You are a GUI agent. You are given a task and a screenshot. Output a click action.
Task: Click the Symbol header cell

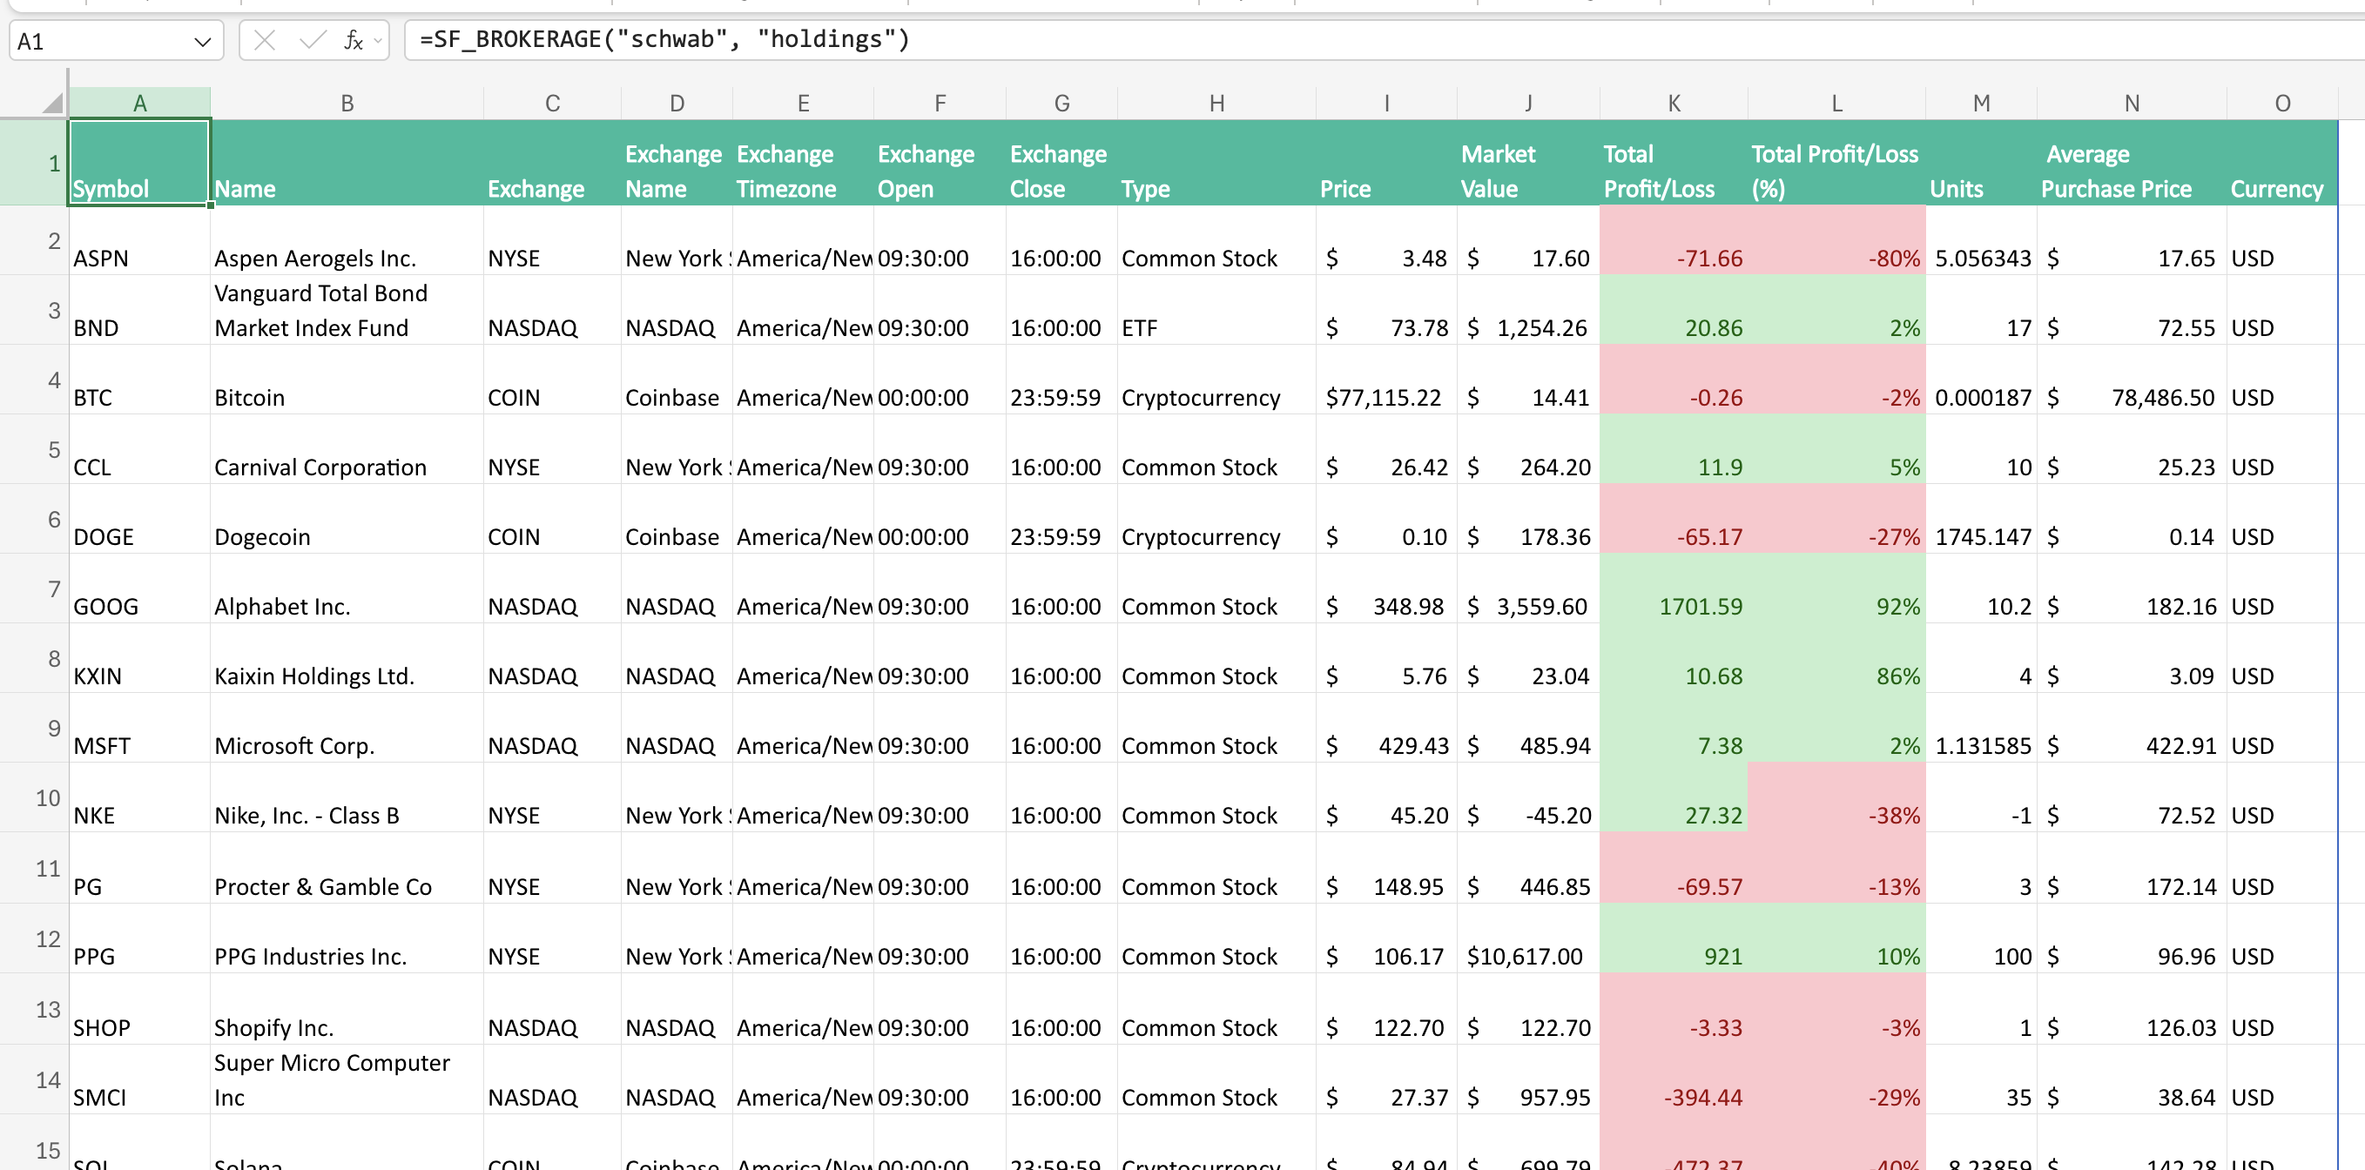[139, 164]
